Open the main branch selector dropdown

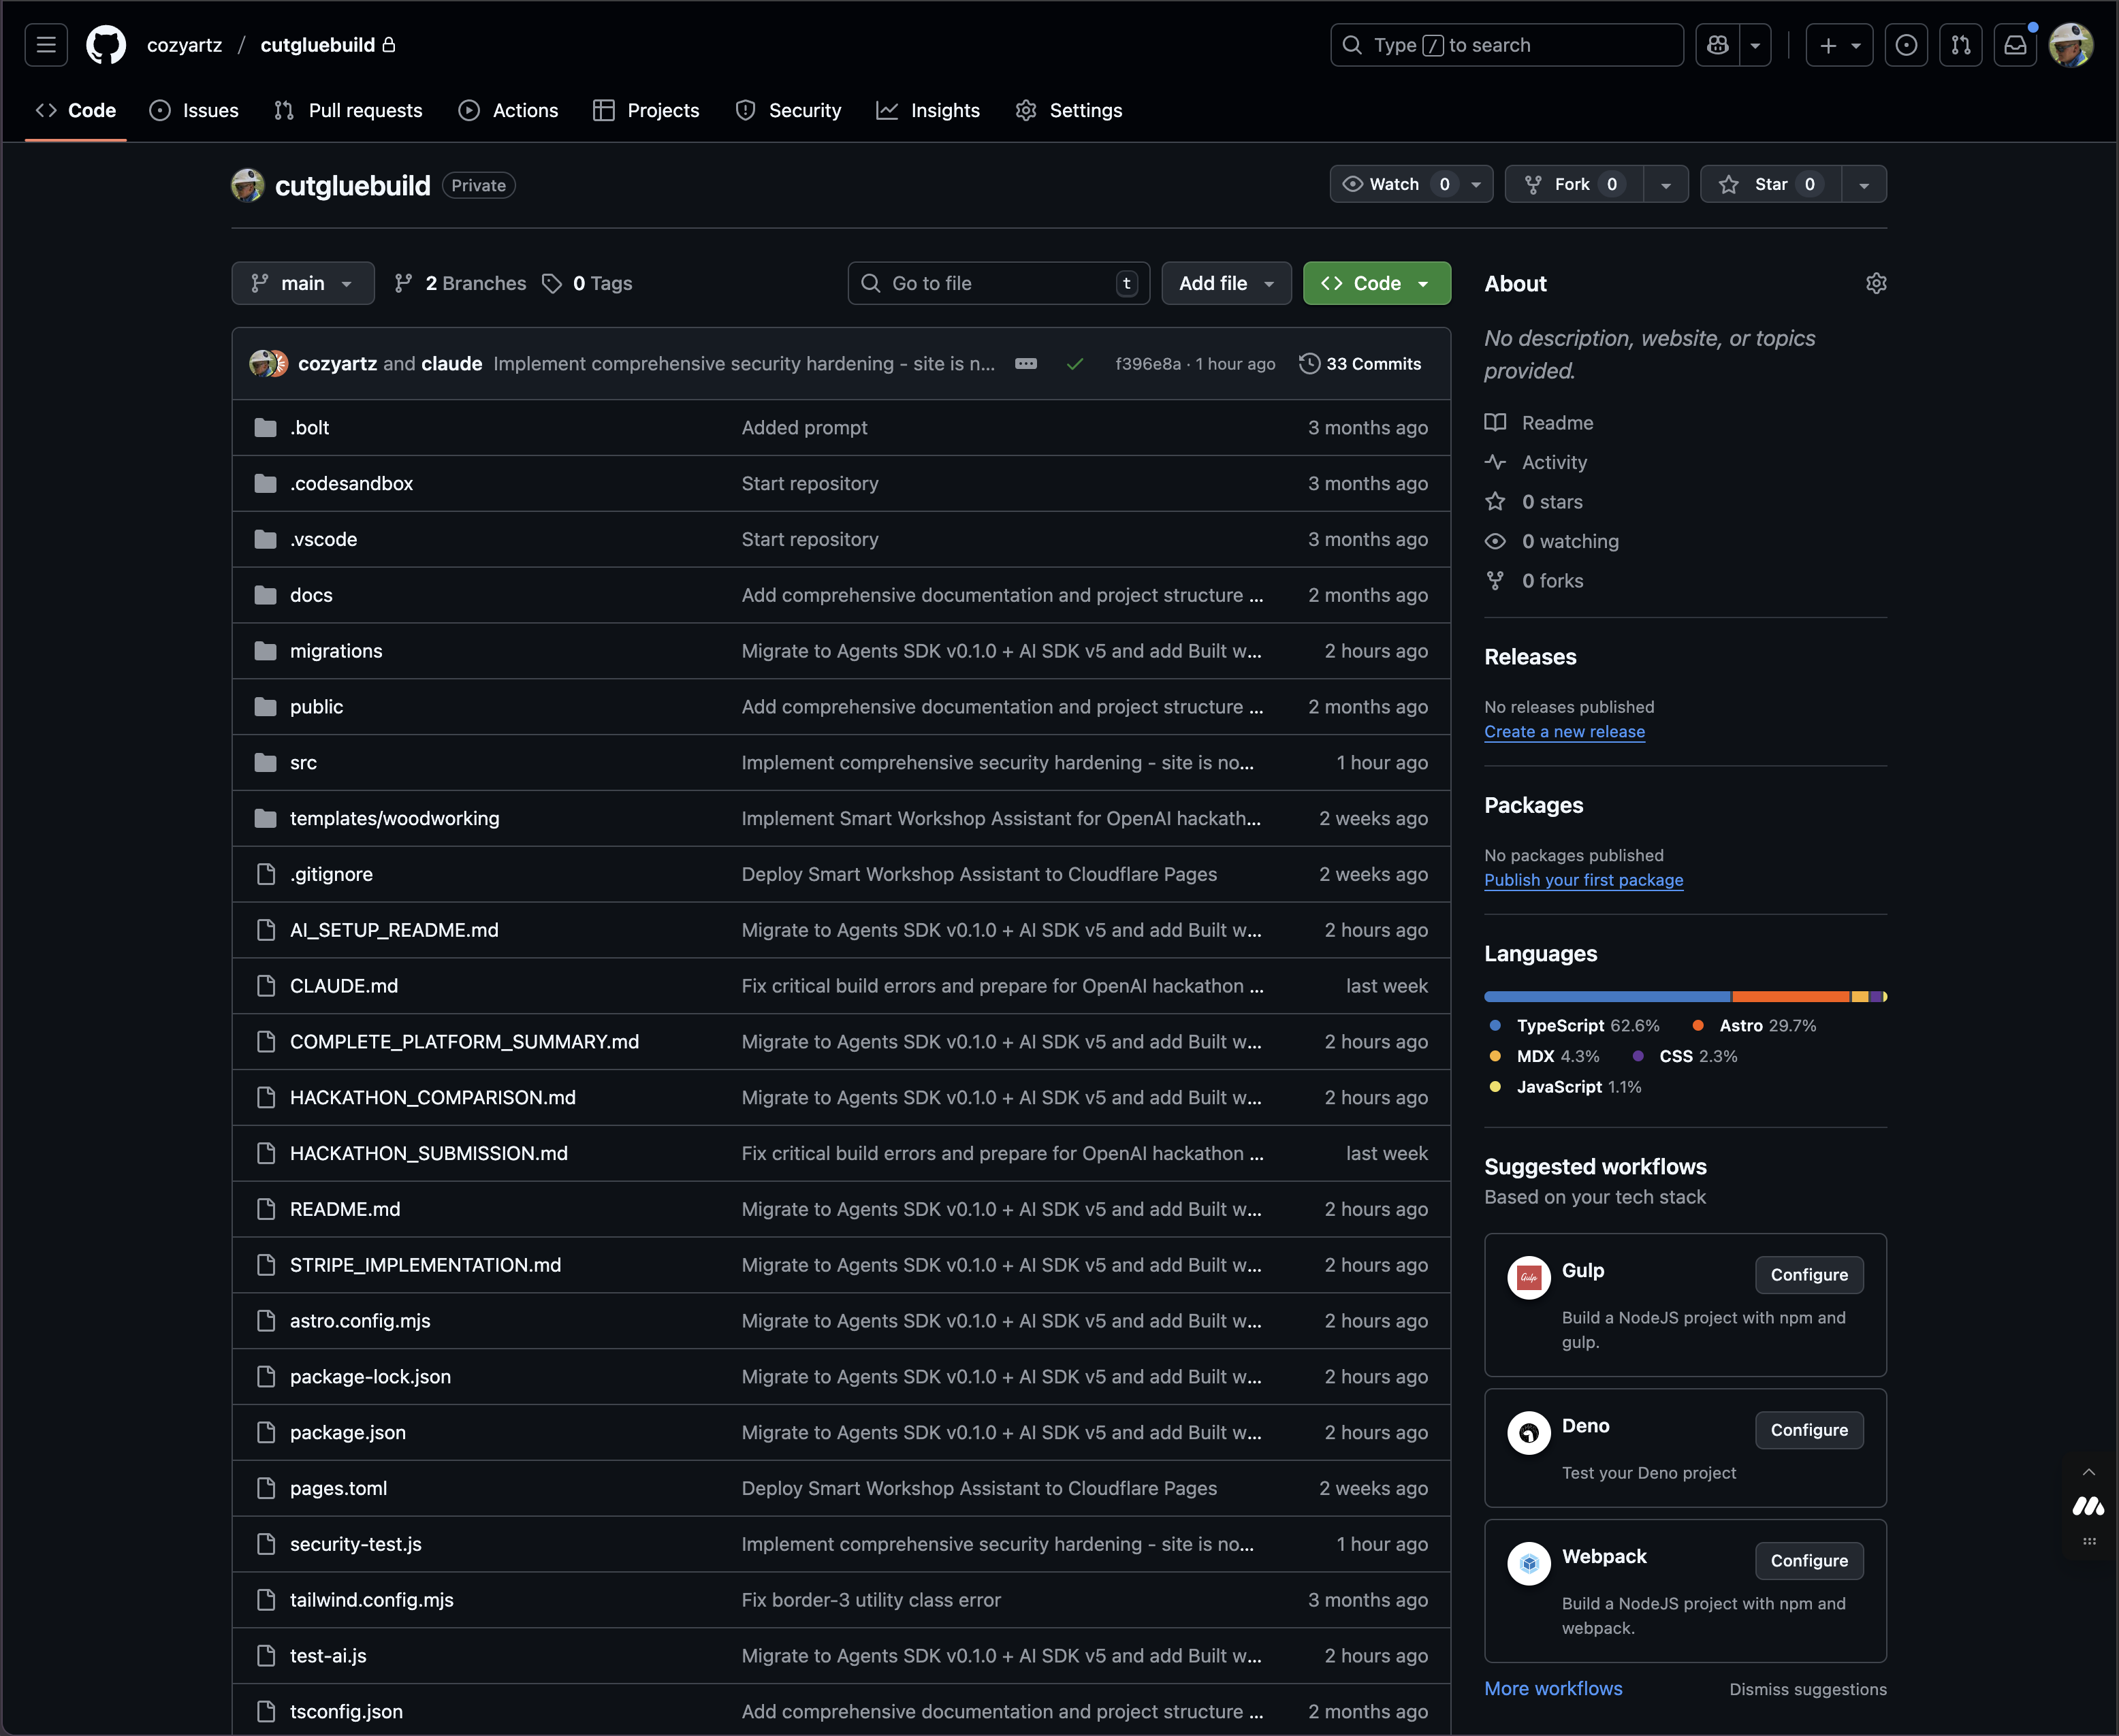coord(303,284)
